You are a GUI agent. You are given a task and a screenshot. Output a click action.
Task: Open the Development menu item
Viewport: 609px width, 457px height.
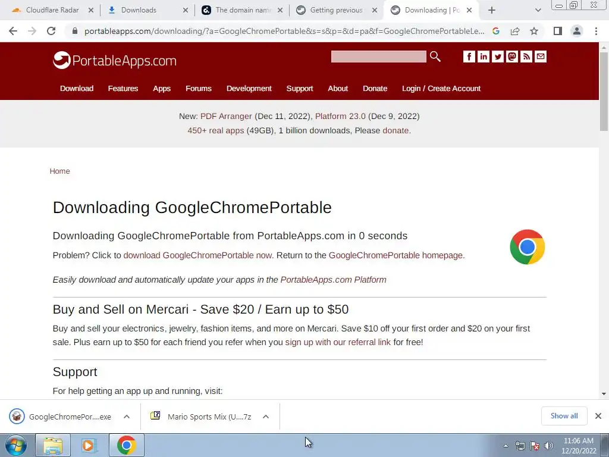249,89
